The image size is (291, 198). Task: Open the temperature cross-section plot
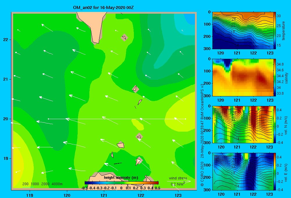coord(243,31)
